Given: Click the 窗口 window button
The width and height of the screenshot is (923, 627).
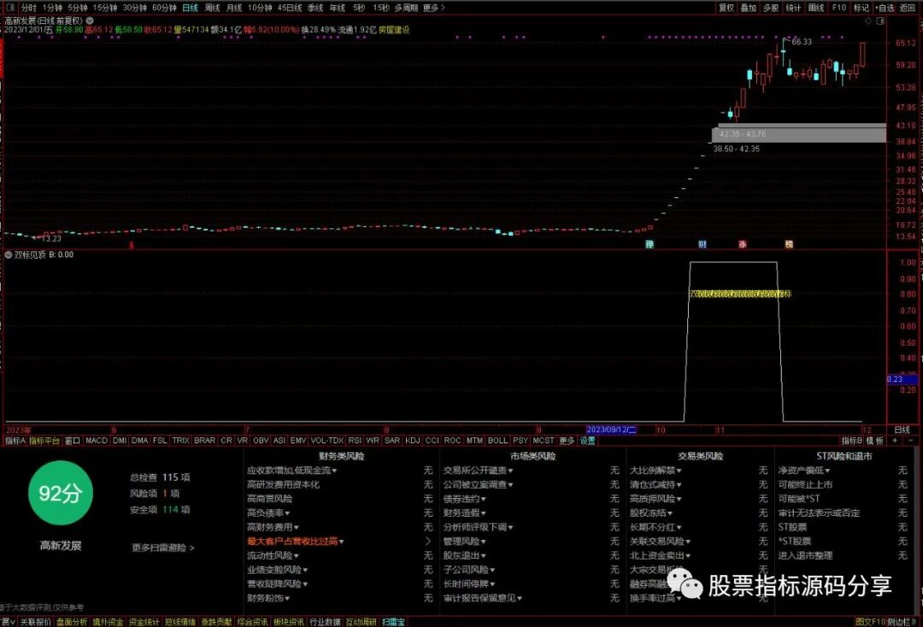Looking at the screenshot, I should (73, 441).
